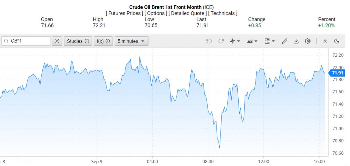The height and width of the screenshot is (166, 350).
Task: Download the chart image
Action: coord(296,41)
